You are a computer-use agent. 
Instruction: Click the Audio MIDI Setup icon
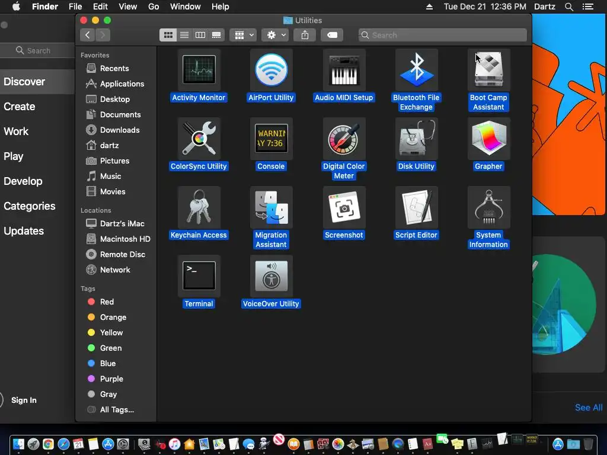point(344,70)
